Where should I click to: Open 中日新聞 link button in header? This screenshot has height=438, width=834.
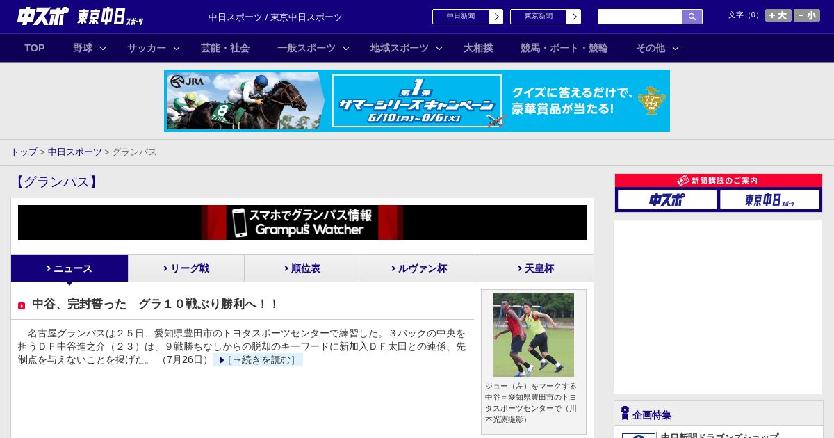point(460,17)
